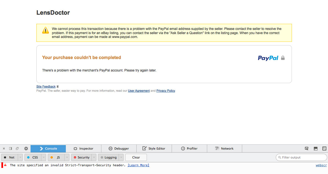Open the Network tab
This screenshot has height=174, width=328.
pos(224,149)
